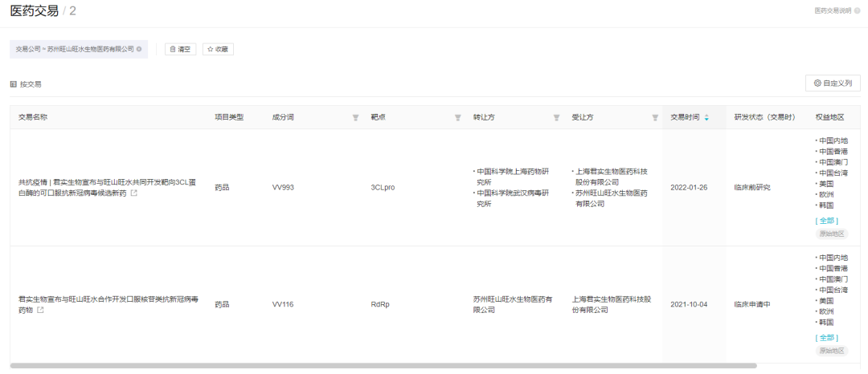Click the 交易名称 column header
This screenshot has height=374, width=868.
[x=33, y=118]
